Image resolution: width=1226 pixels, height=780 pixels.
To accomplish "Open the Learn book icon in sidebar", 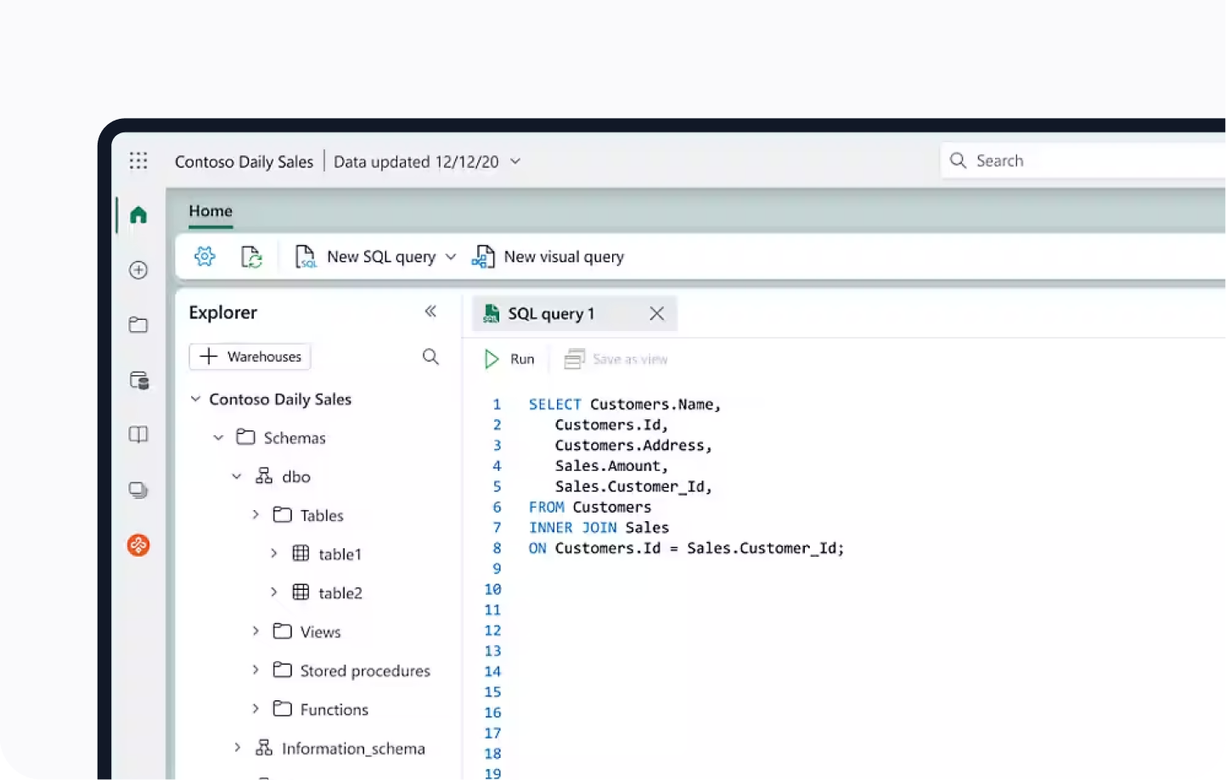I will click(x=138, y=435).
